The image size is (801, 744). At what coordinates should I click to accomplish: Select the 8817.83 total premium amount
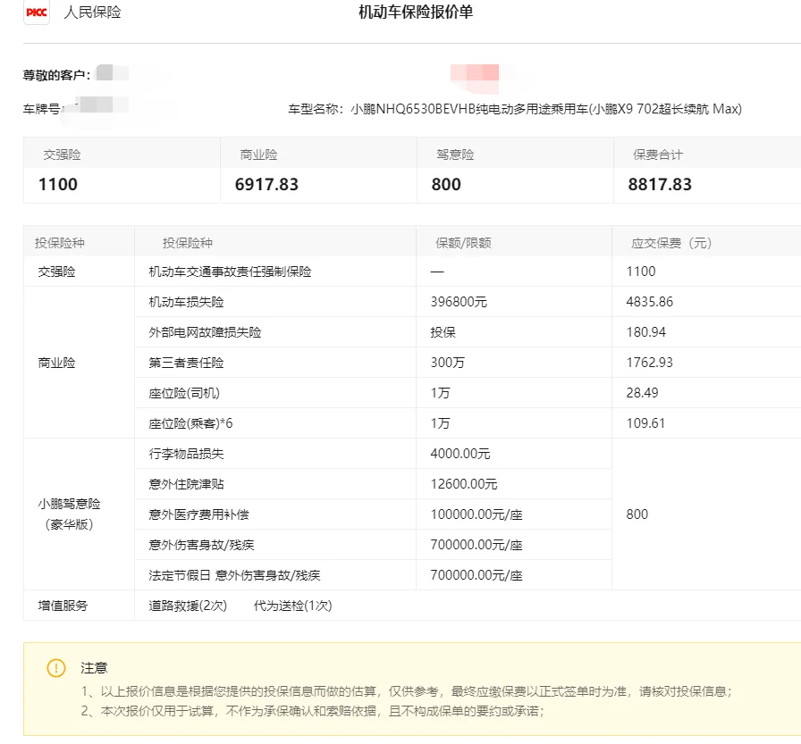coord(660,184)
